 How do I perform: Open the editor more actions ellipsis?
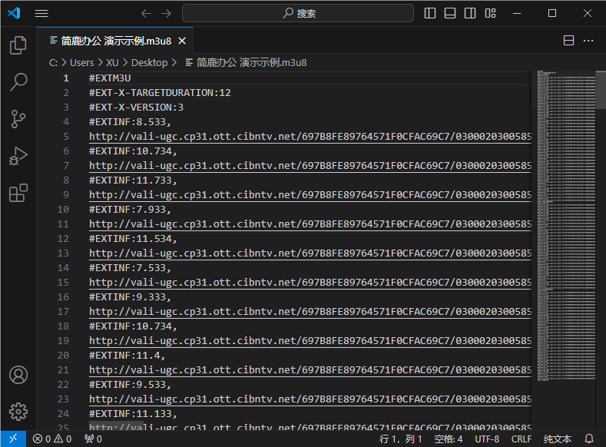[x=588, y=41]
